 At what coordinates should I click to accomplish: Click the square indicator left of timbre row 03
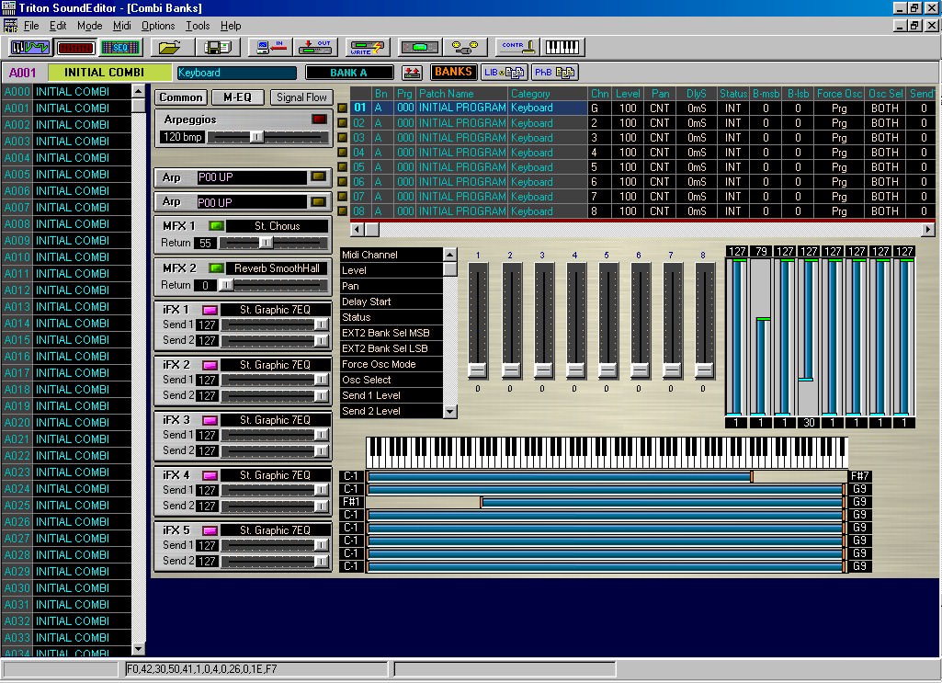click(343, 138)
